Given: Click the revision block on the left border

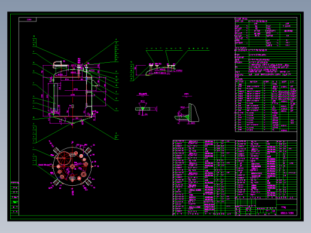Looking at the screenshot, I should tap(14, 198).
